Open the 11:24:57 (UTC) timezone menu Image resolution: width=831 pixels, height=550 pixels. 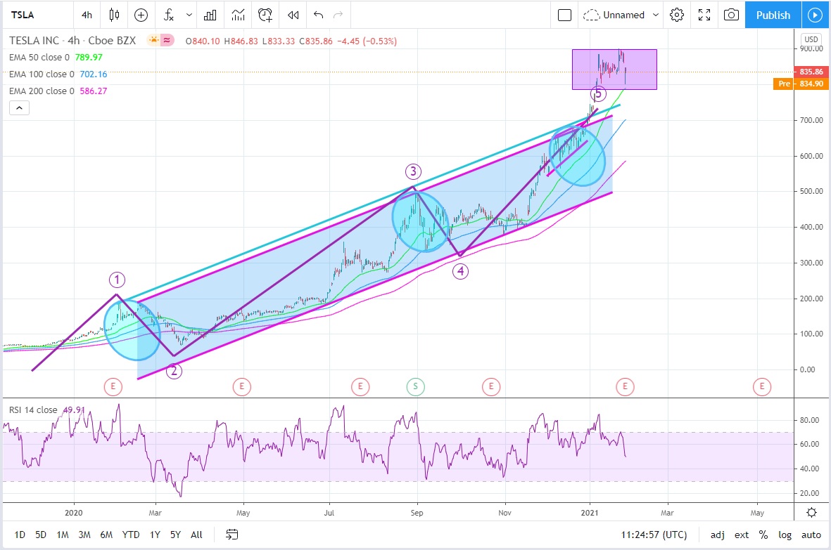(x=654, y=535)
